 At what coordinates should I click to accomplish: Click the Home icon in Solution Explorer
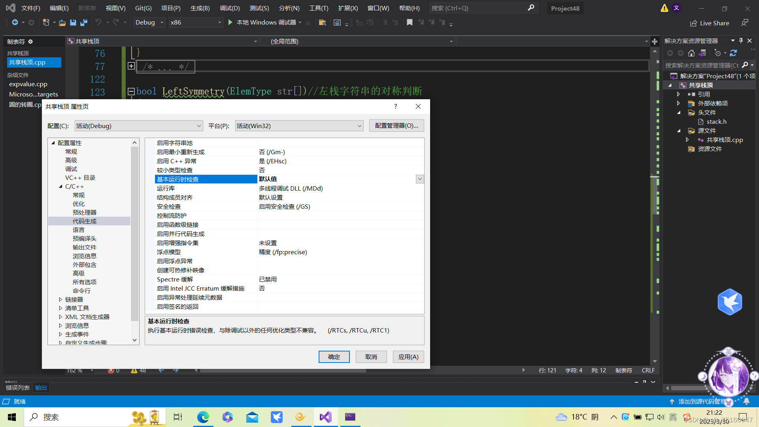click(691, 53)
